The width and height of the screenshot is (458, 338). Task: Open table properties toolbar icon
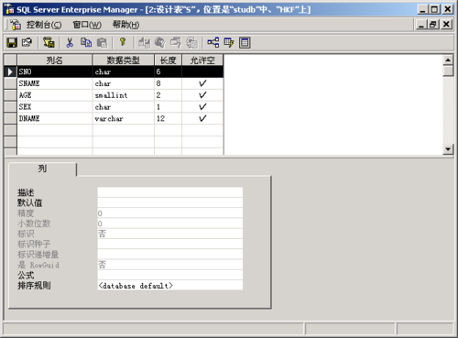(27, 42)
